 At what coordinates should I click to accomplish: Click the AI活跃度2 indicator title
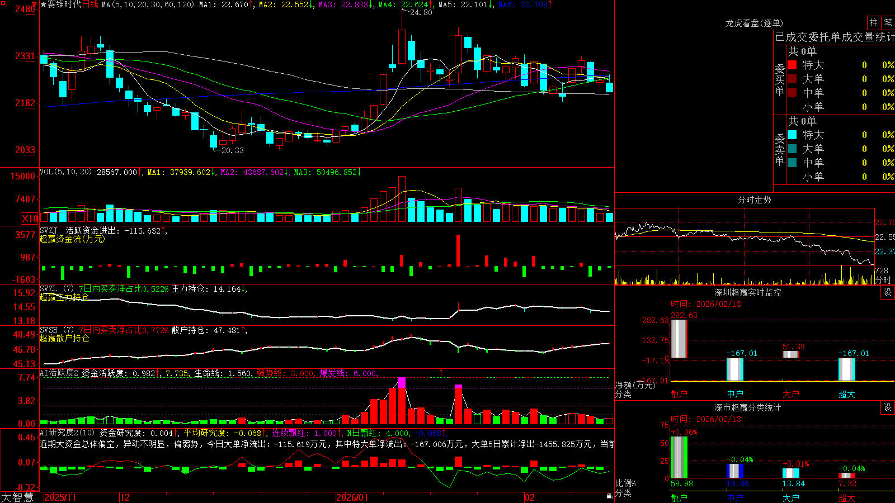click(x=59, y=373)
